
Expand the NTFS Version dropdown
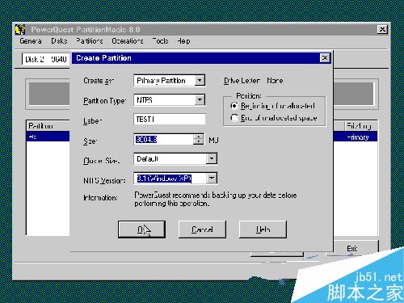click(x=212, y=178)
